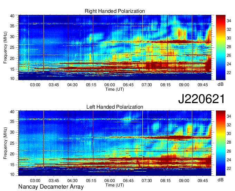Click frequency tick "35" on Right Handed plot

pyautogui.click(x=12, y=26)
